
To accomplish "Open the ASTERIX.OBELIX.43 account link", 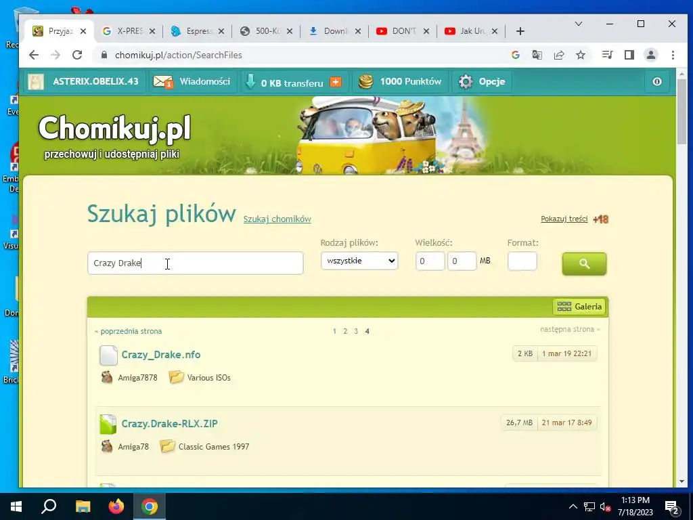I will pyautogui.click(x=95, y=81).
